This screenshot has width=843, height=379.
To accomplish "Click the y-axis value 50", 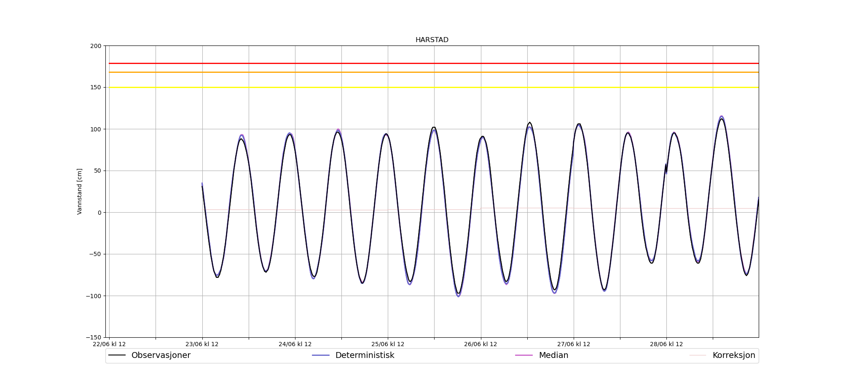I will click(97, 171).
